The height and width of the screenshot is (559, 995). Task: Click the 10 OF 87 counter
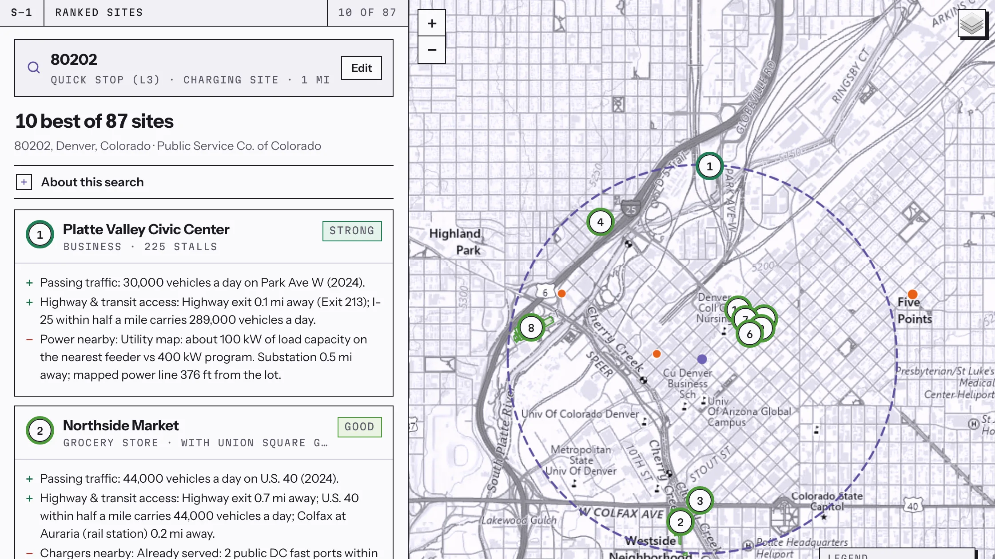coord(367,12)
